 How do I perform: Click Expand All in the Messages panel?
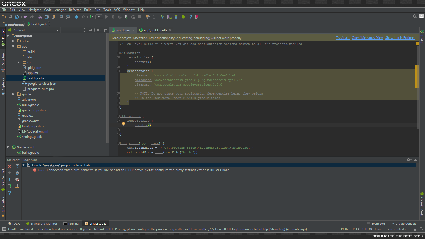tap(17, 166)
